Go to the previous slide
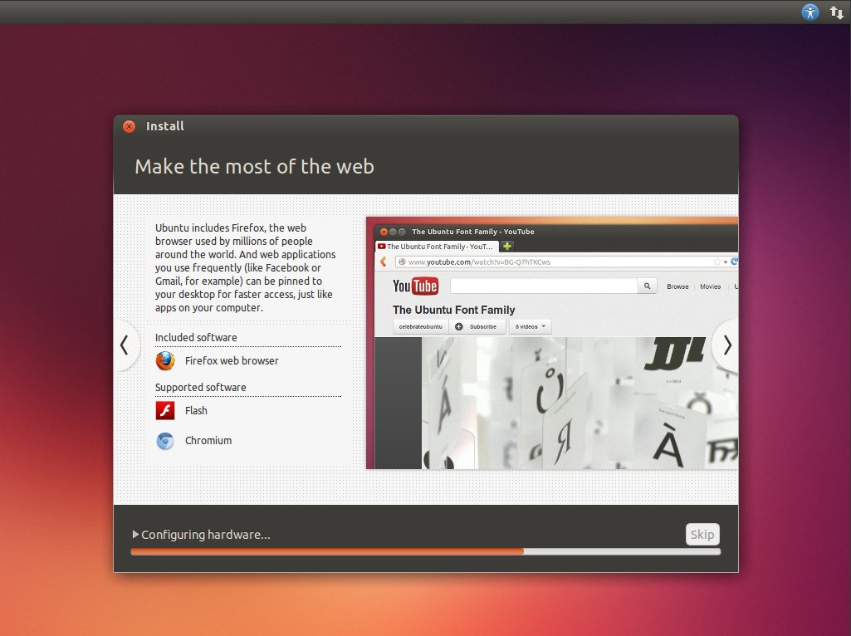Image resolution: width=851 pixels, height=636 pixels. (125, 345)
